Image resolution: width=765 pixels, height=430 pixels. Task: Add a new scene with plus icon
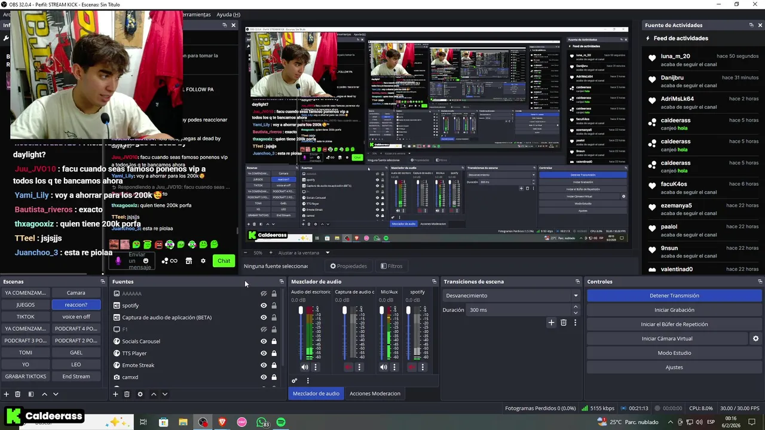pos(7,394)
